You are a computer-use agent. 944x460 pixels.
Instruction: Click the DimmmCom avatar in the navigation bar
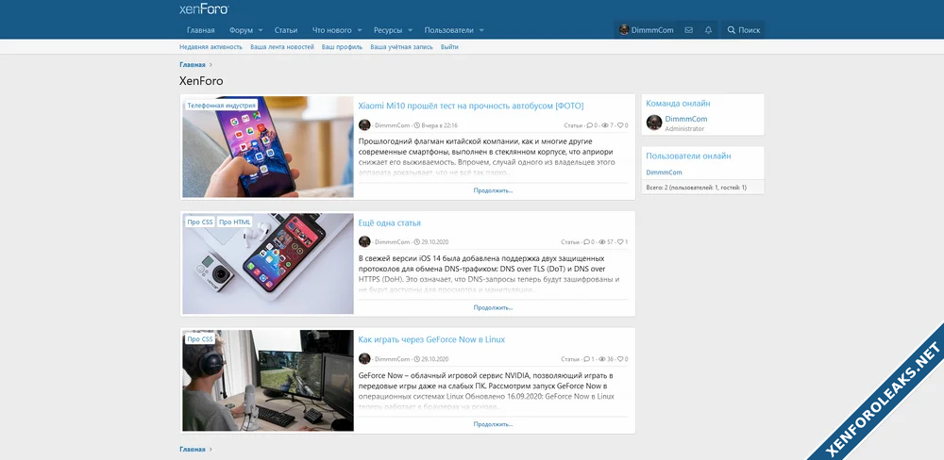click(624, 30)
